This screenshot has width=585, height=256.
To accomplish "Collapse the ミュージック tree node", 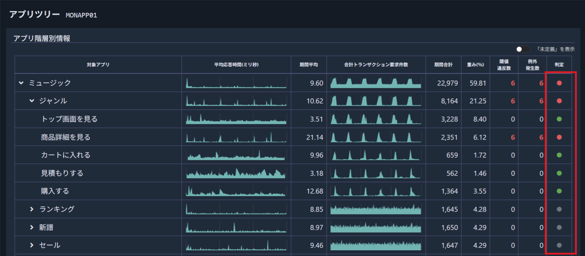I will pyautogui.click(x=22, y=83).
